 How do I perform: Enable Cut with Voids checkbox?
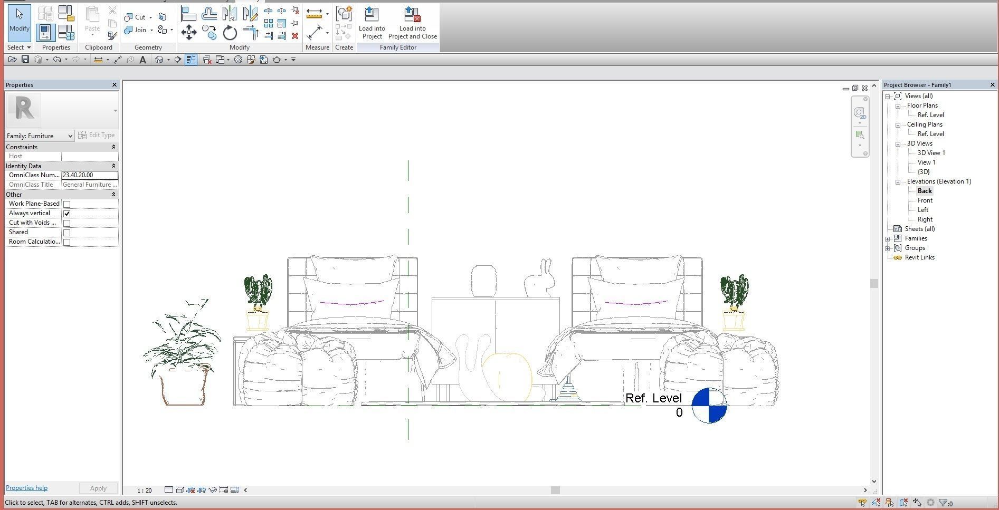click(x=66, y=223)
